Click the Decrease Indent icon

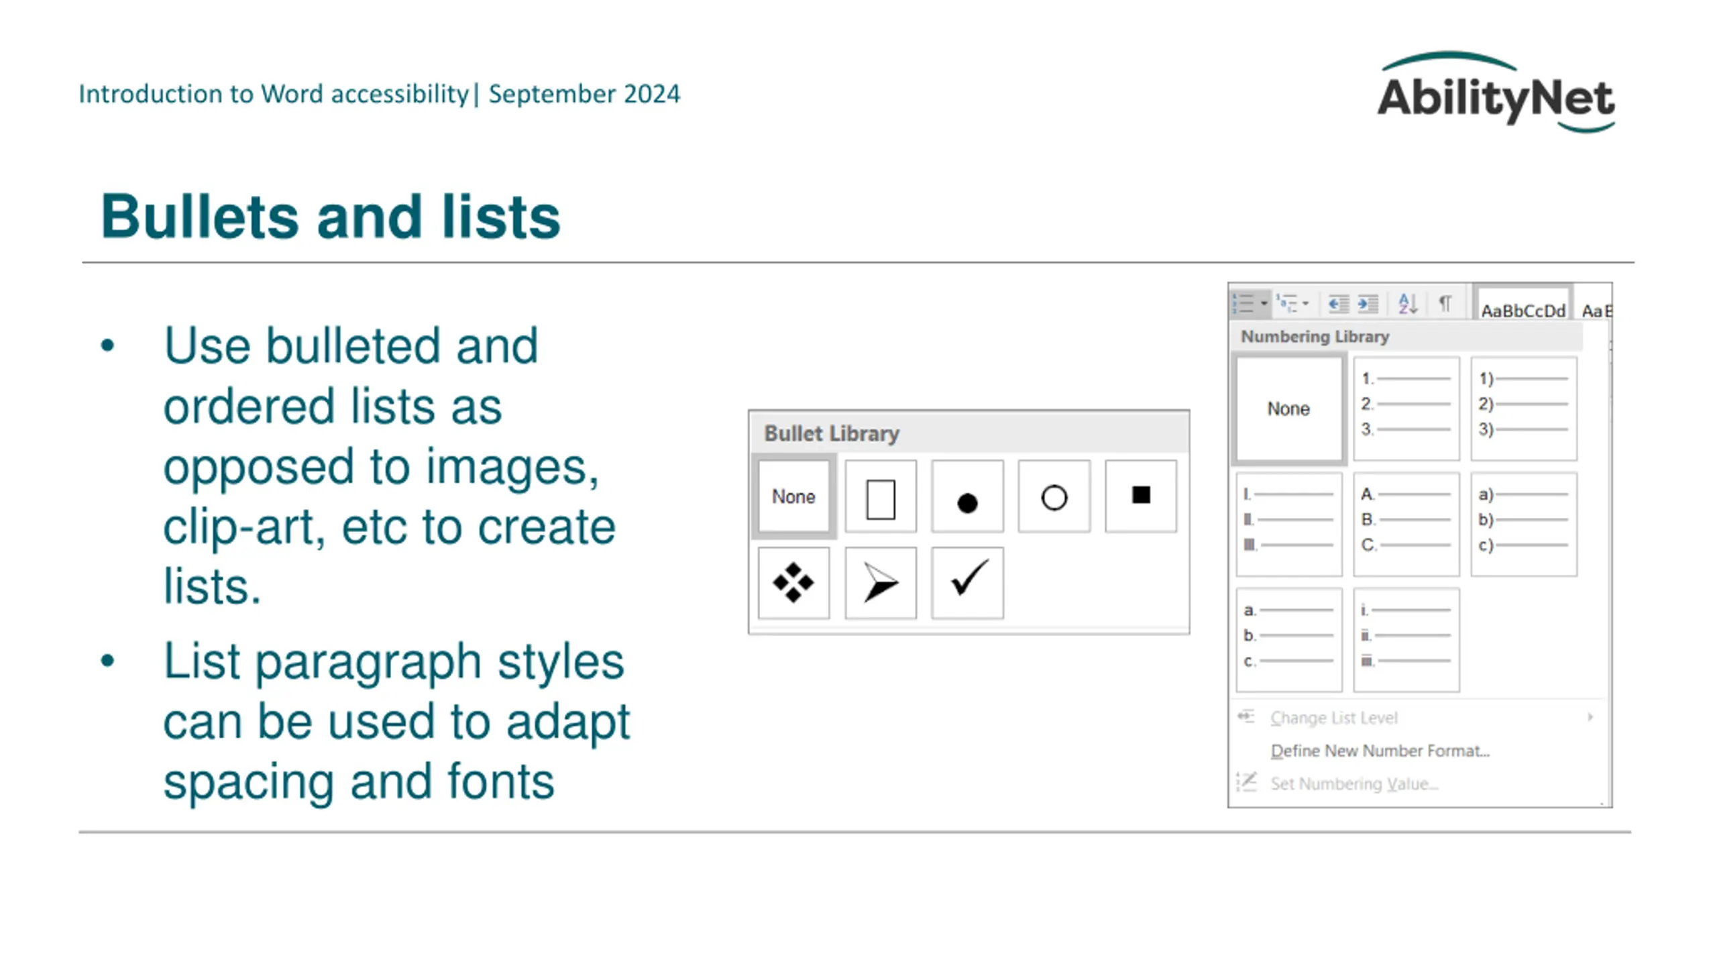tap(1338, 304)
